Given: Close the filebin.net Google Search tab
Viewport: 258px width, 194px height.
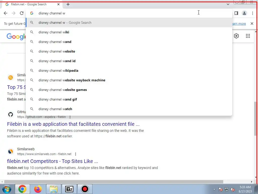Looking at the screenshot, I should point(58,5).
